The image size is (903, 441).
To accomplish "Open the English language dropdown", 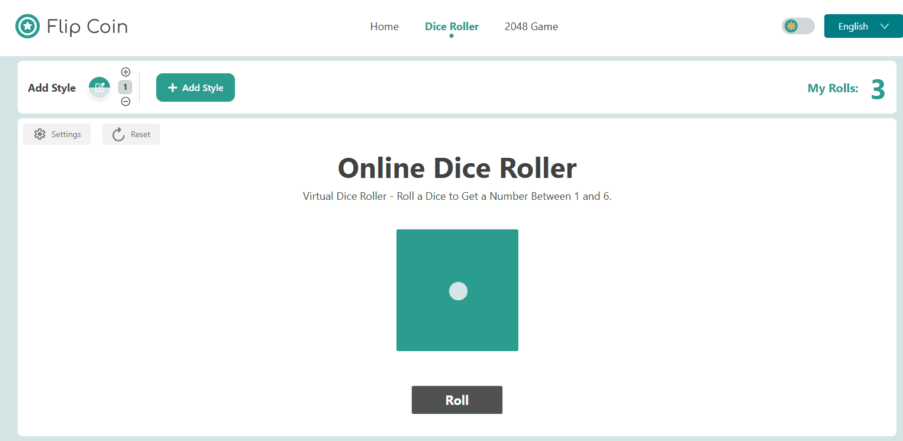I will coord(863,27).
